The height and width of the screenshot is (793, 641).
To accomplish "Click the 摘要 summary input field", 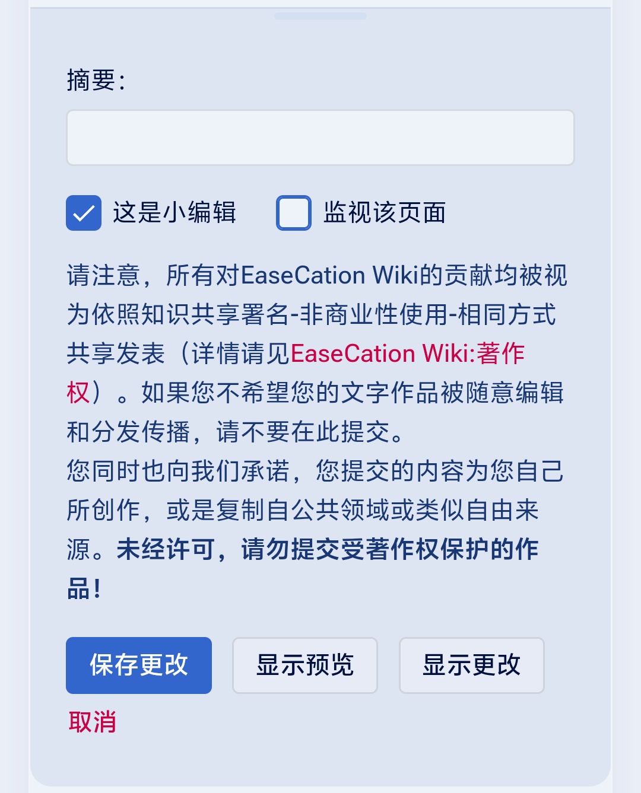I will coord(320,138).
